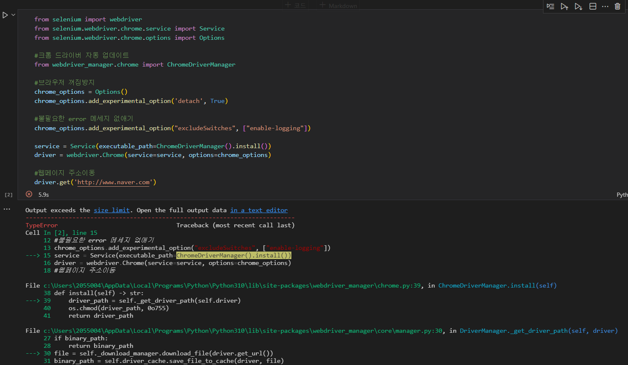Open more cell actions ellipsis
This screenshot has height=365, width=628.
(x=605, y=6)
